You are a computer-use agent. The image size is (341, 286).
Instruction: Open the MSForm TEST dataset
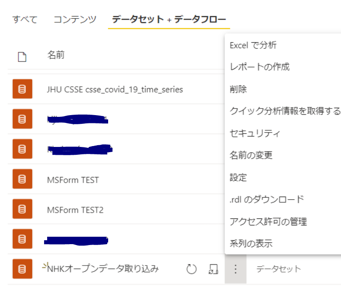[x=73, y=180]
